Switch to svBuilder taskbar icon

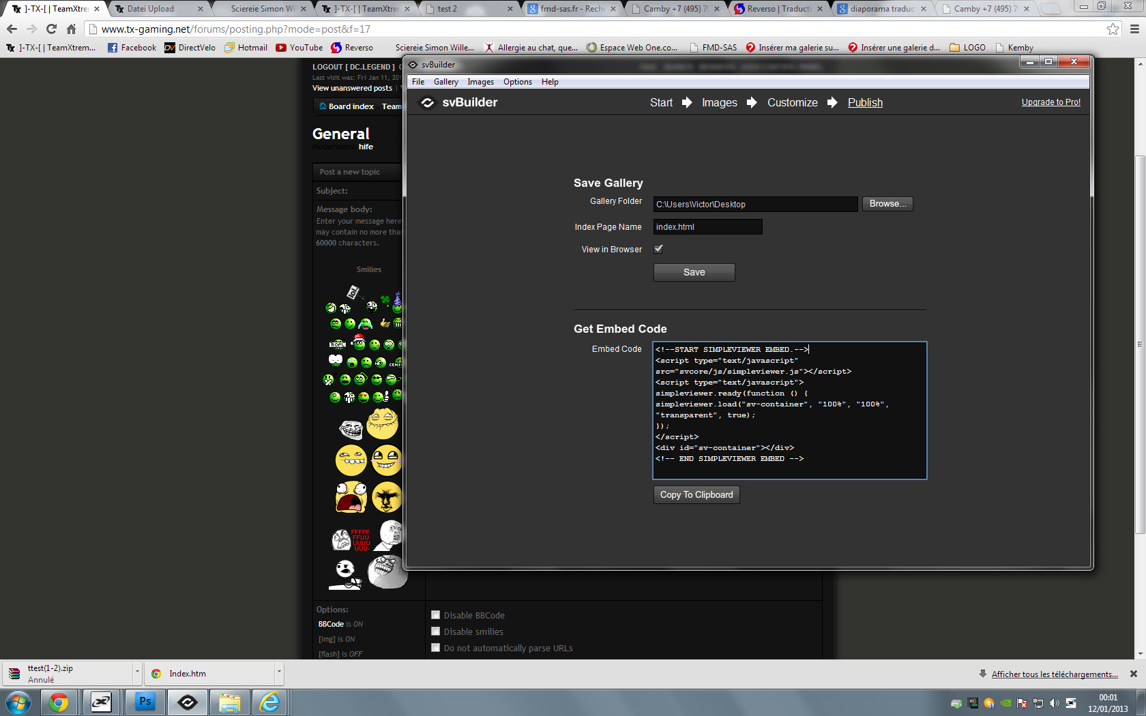click(188, 702)
